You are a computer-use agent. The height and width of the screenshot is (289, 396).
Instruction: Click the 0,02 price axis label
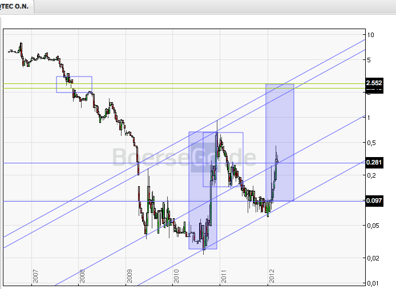pyautogui.click(x=373, y=258)
